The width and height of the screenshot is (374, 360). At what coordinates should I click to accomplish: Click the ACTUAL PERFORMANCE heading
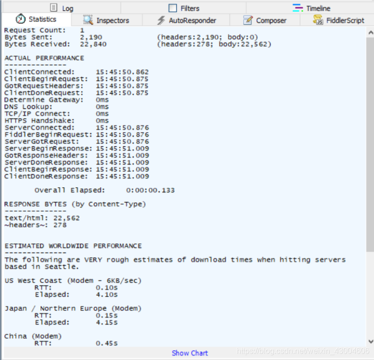(44, 58)
